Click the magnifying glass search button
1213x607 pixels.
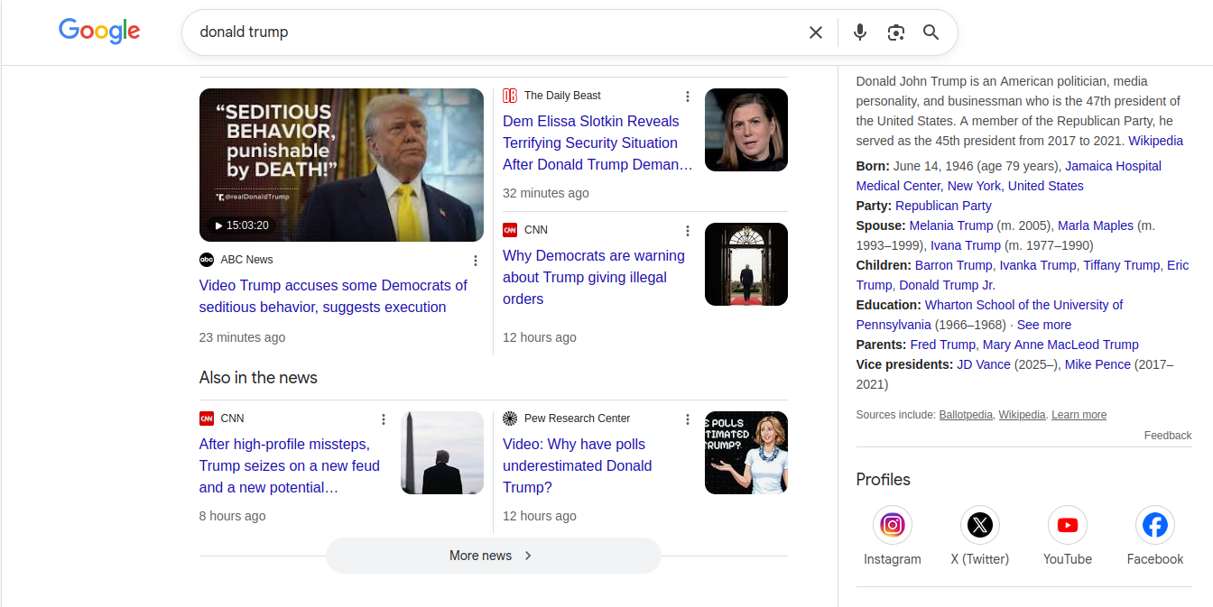(x=931, y=32)
